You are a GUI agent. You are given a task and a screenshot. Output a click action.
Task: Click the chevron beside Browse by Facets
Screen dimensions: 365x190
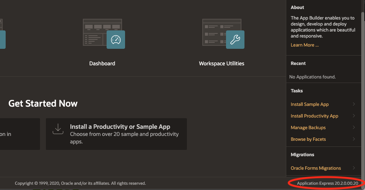coord(354,139)
